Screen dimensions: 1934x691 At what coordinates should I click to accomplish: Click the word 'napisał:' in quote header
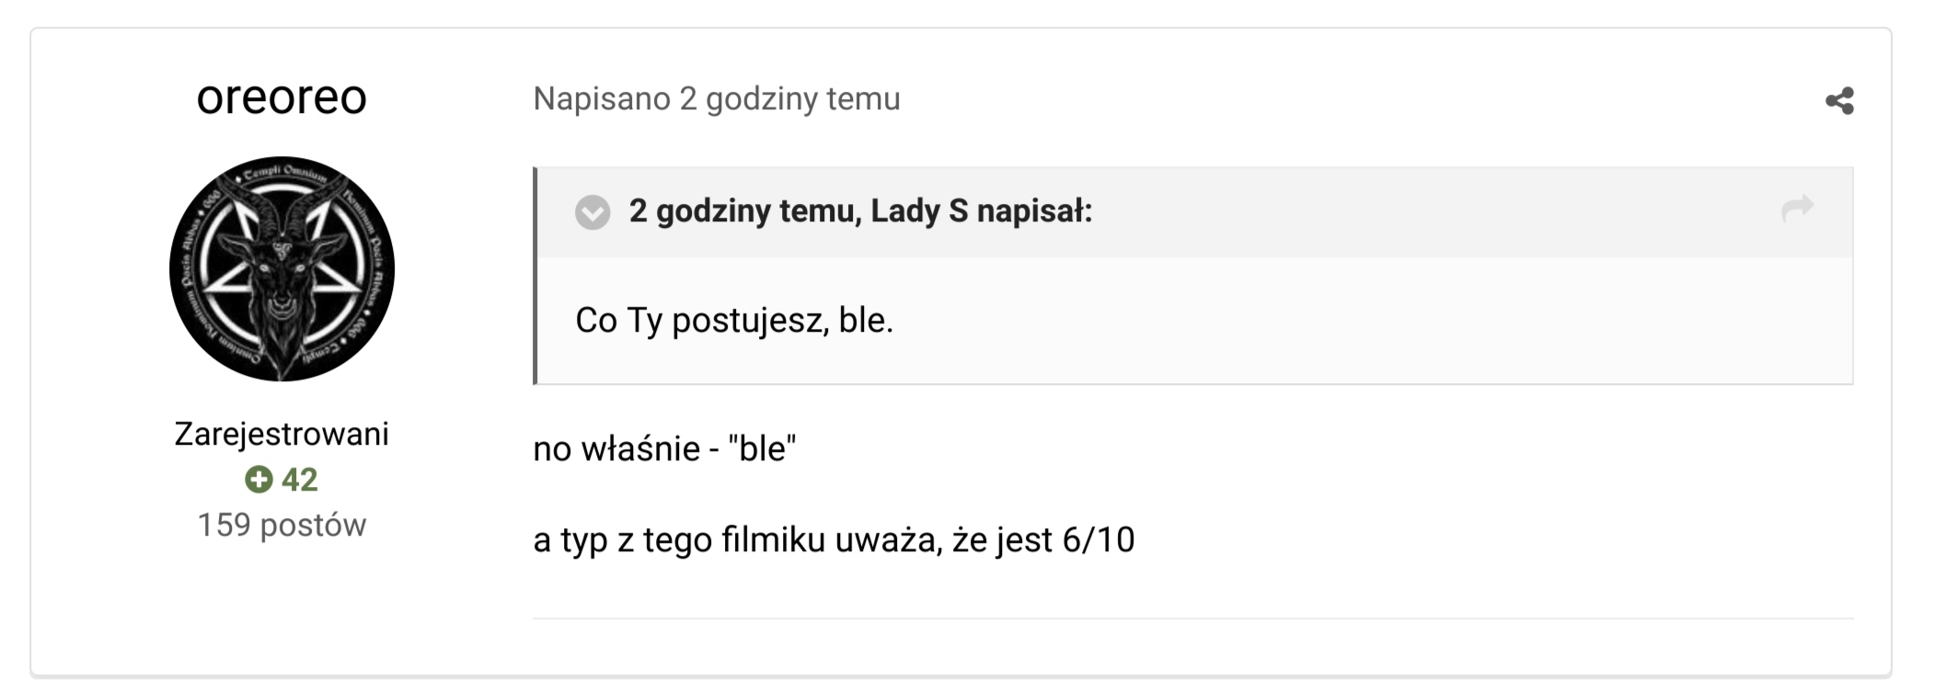coord(1034,211)
